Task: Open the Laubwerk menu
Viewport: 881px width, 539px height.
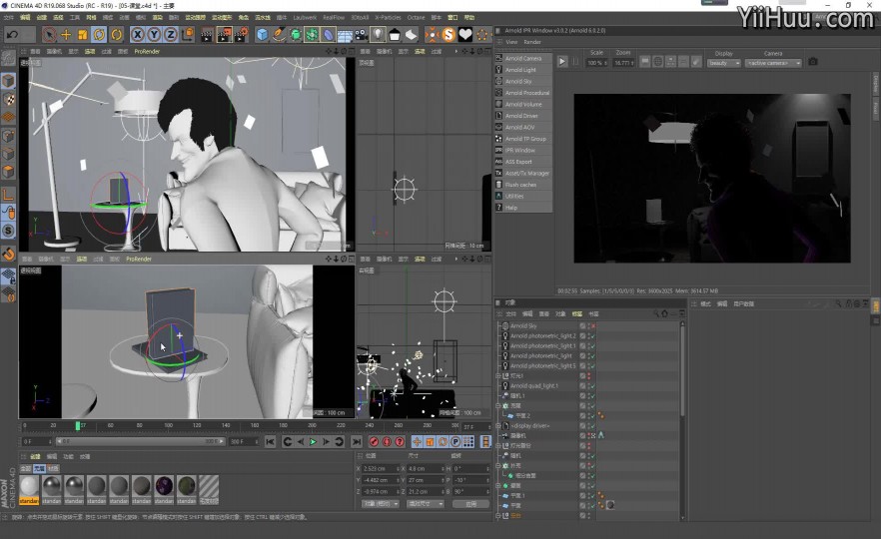Action: click(x=305, y=17)
